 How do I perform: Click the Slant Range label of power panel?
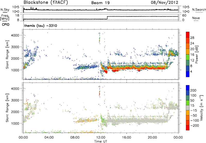coord(7,54)
